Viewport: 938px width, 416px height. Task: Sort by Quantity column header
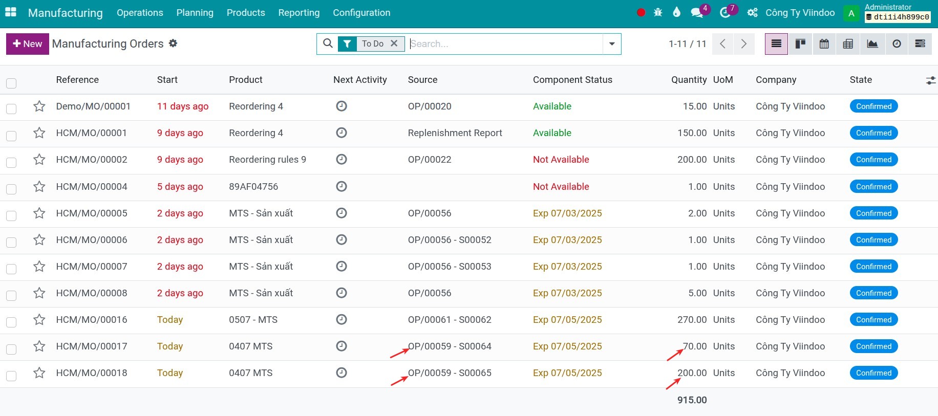689,80
